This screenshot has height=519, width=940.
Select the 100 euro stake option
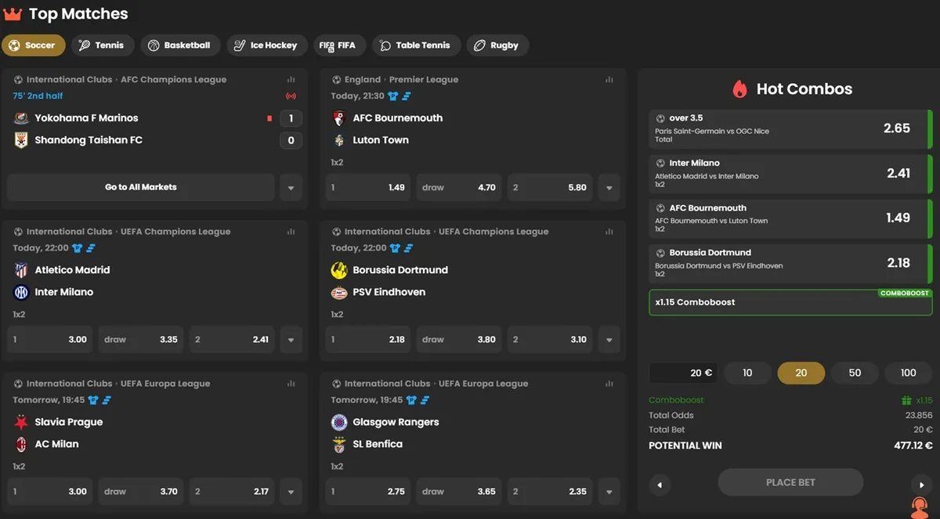[908, 373]
